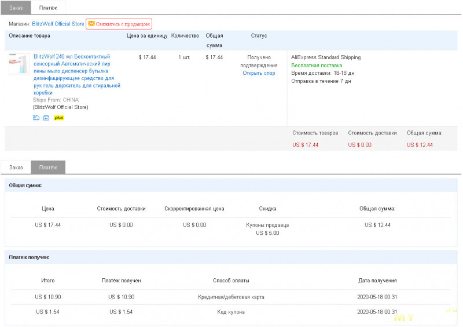Open BlitzWolf Official Store link next to Магазин
The height and width of the screenshot is (327, 463).
tap(58, 24)
